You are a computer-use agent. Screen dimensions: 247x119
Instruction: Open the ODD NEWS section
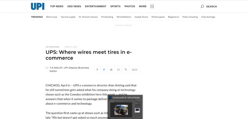(74, 6)
